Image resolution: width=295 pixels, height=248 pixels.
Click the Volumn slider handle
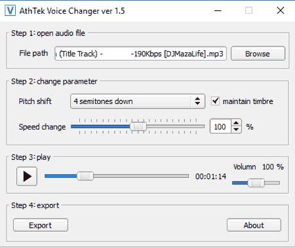tap(256, 183)
